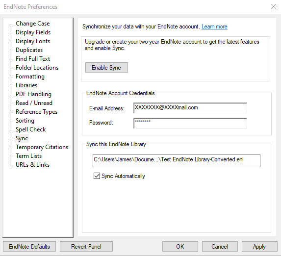Select Reference Types in the tree
The image size is (281, 256).
tap(37, 112)
